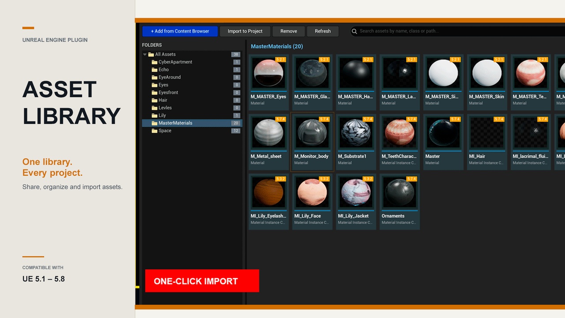Image resolution: width=565 pixels, height=318 pixels.
Task: Select the MasterMaterials folder
Action: pos(192,123)
